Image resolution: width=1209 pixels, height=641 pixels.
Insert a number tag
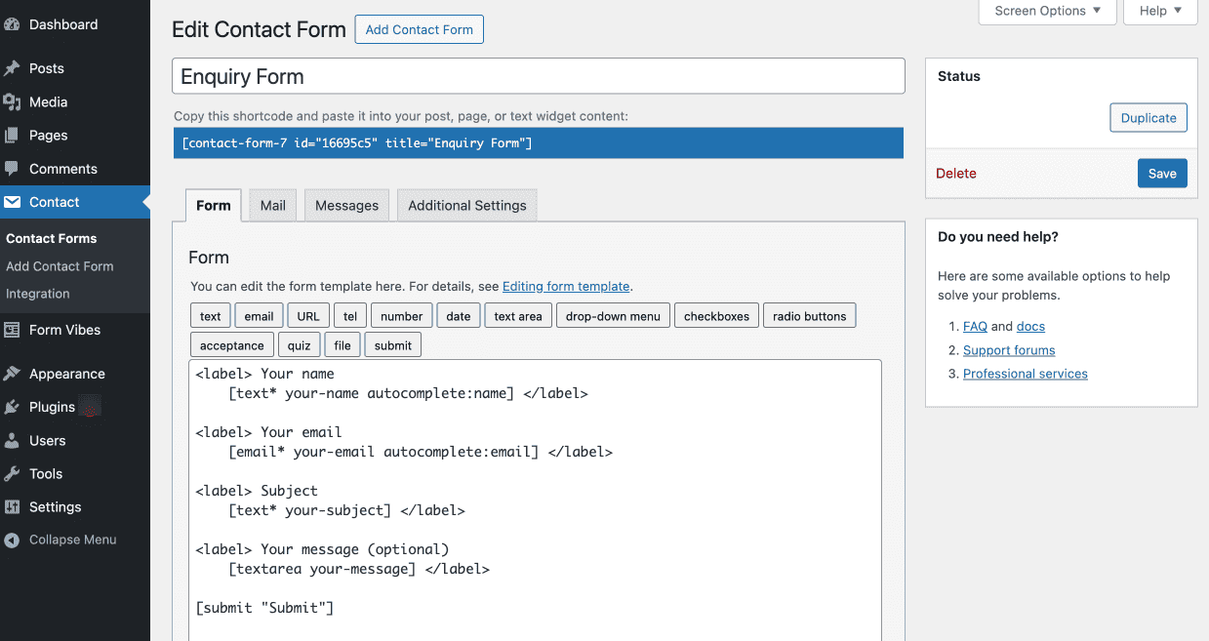pos(402,316)
